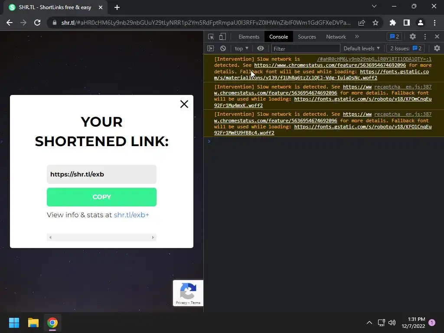Open the tab search chevron
The image size is (444, 333).
[374, 6]
